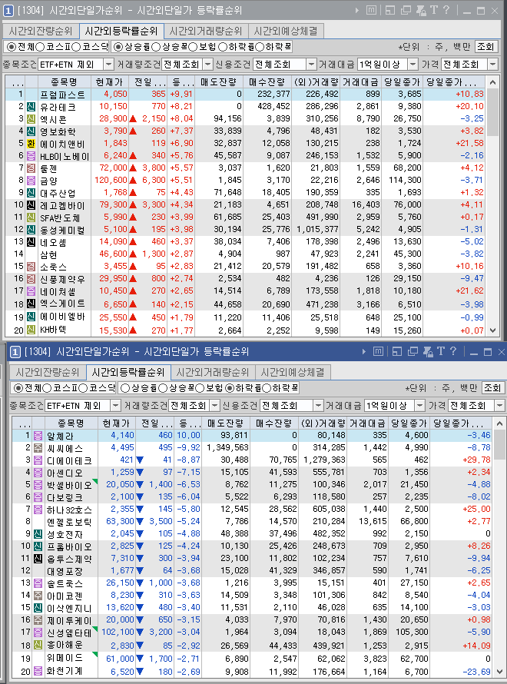Viewport: 507px width, 684px height.
Task: Click the duplicate window icon in upper window title bar
Action: (406, 10)
